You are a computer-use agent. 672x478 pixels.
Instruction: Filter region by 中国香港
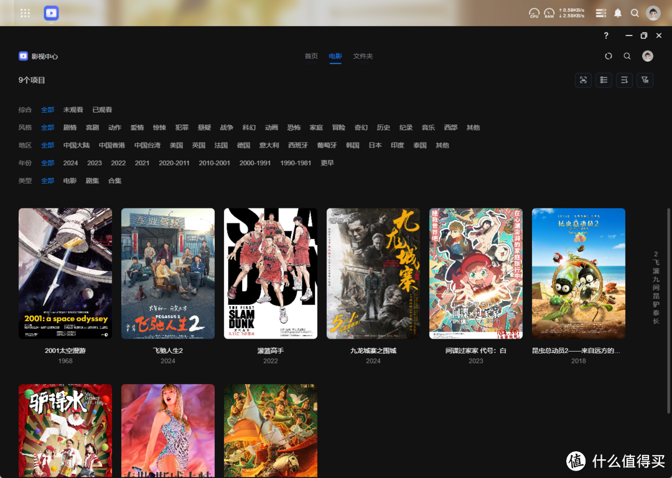click(112, 145)
